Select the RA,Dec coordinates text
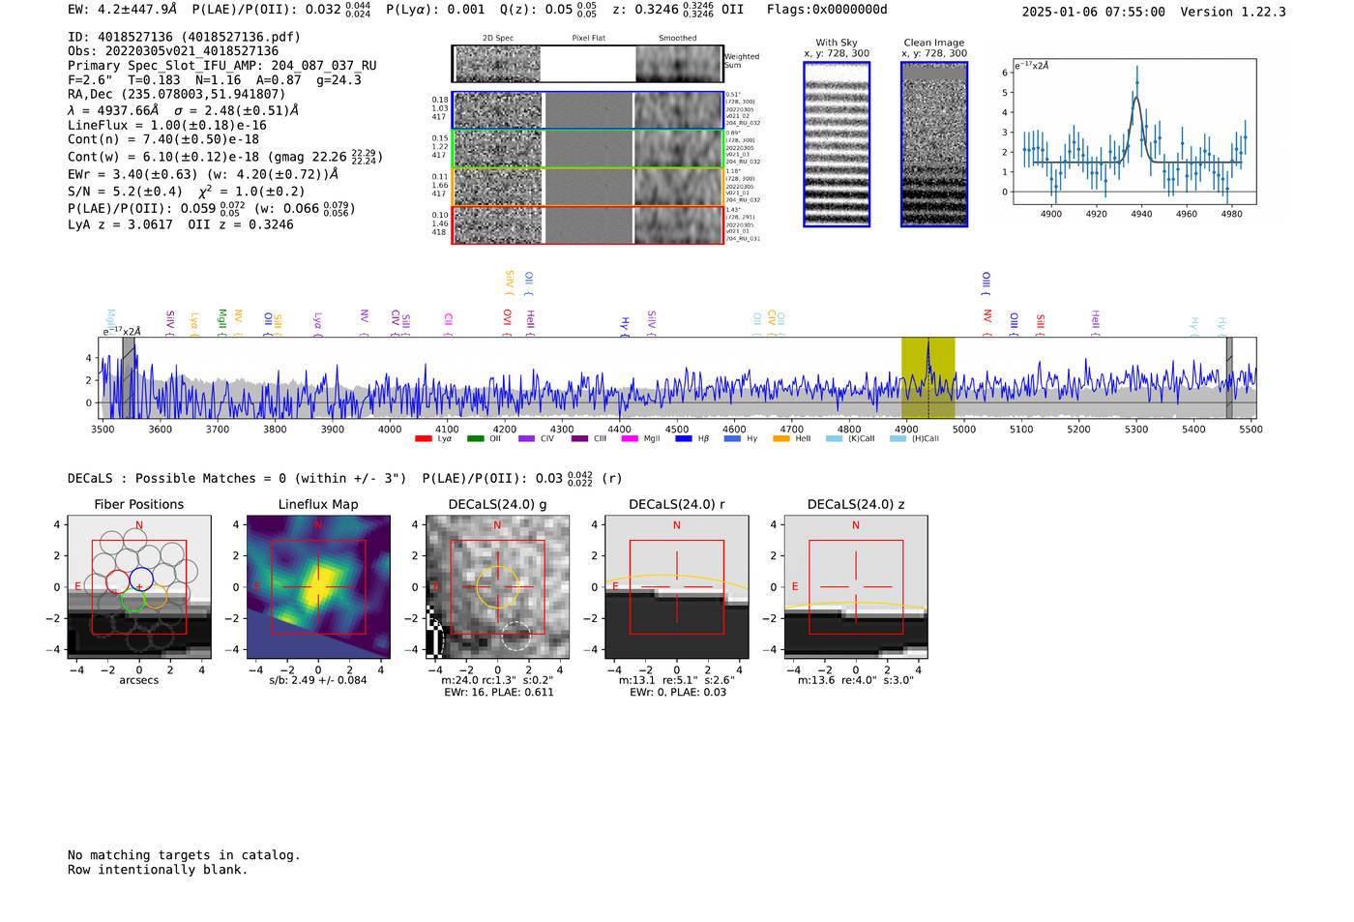The height and width of the screenshot is (922, 1354). [x=177, y=95]
